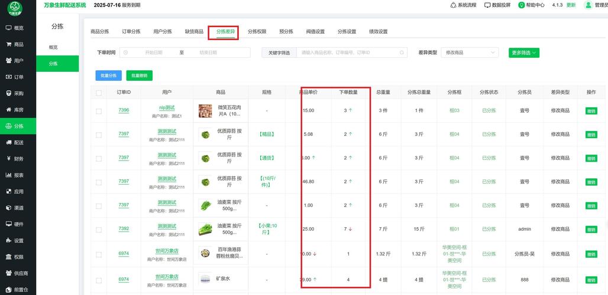Screen dimensions: 608x295
Task: Open the 关键字筛选 selector
Action: point(279,53)
